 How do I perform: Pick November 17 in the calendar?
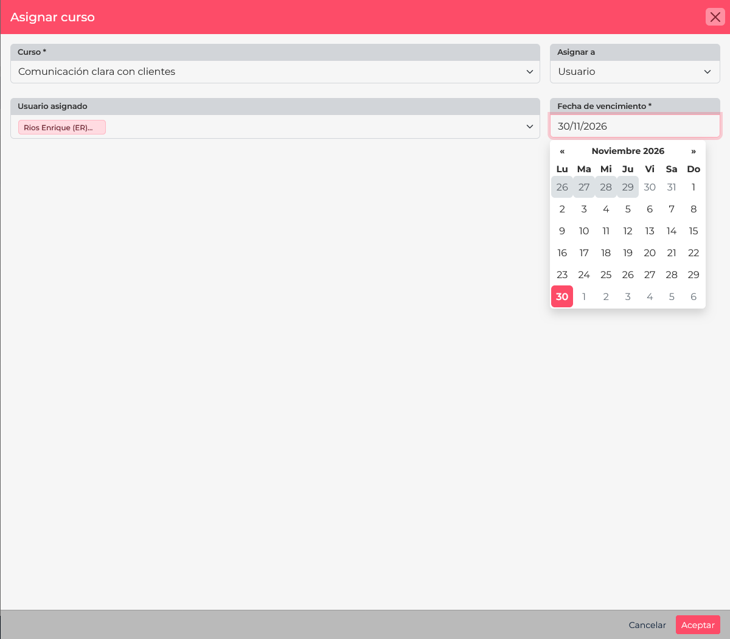point(584,253)
